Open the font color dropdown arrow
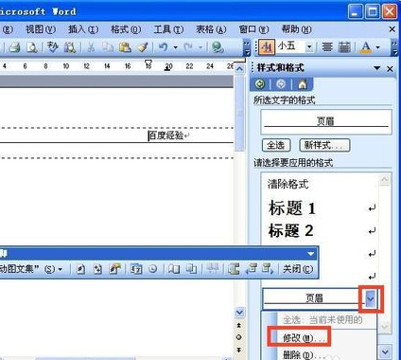Screen dimensions: 401x360 pyautogui.click(x=378, y=47)
